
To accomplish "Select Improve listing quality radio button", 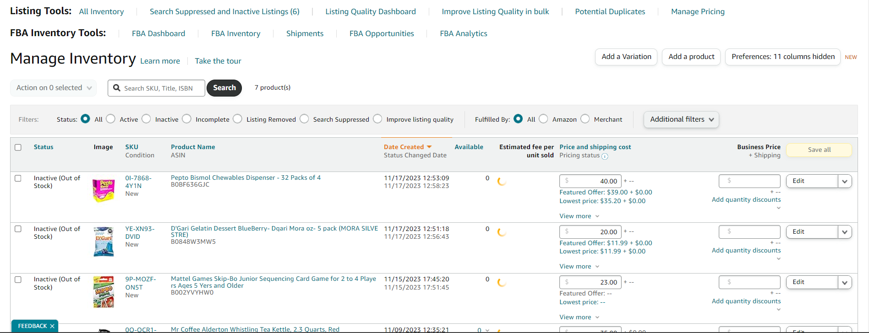I will 377,119.
